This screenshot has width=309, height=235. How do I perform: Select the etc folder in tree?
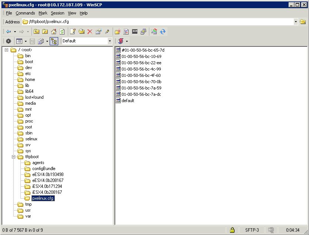pos(28,74)
